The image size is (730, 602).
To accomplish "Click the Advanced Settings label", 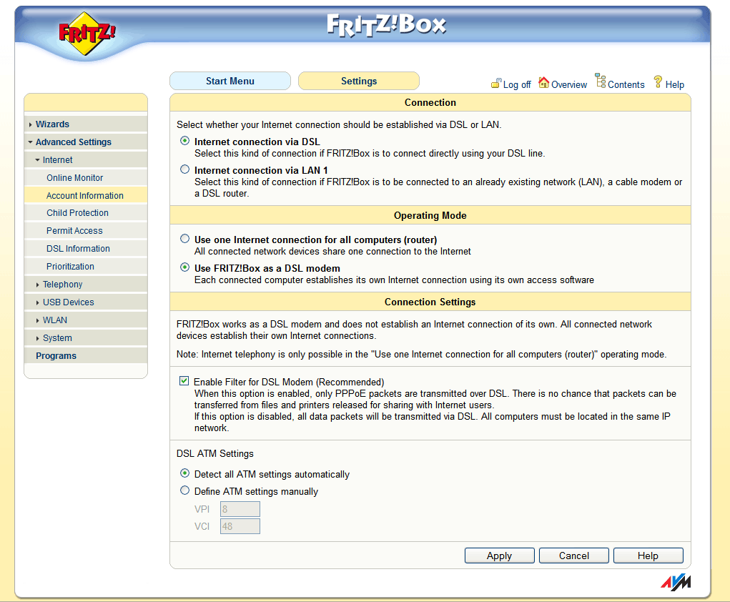I will [74, 142].
